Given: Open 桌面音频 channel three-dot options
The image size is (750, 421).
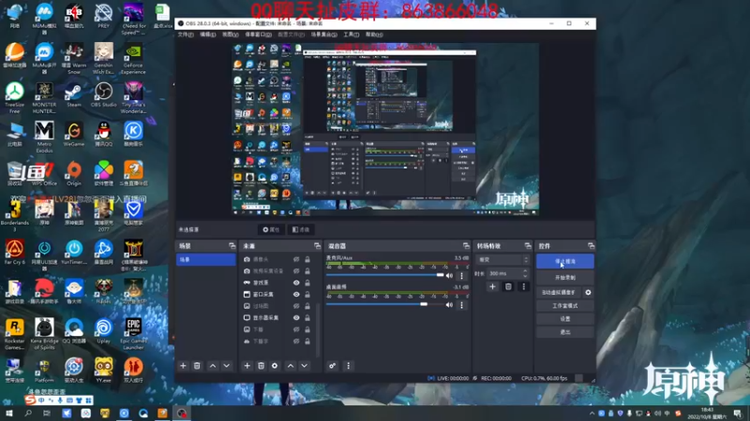Looking at the screenshot, I should (461, 305).
